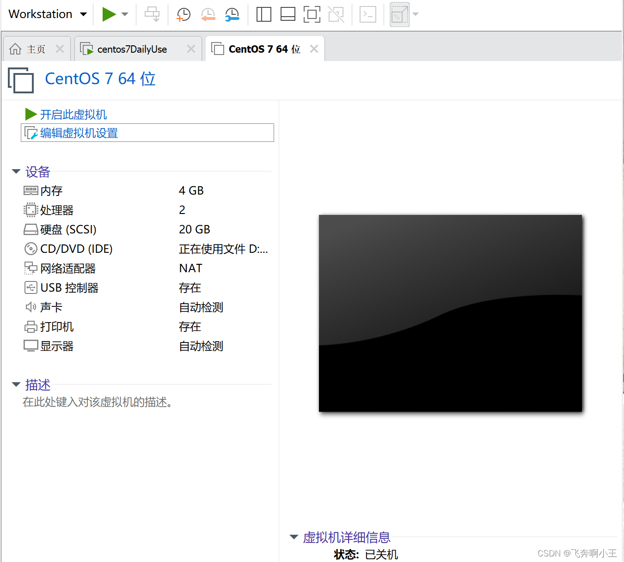Image resolution: width=624 pixels, height=562 pixels.
Task: Collapse the 描述 description section
Action: (16, 384)
